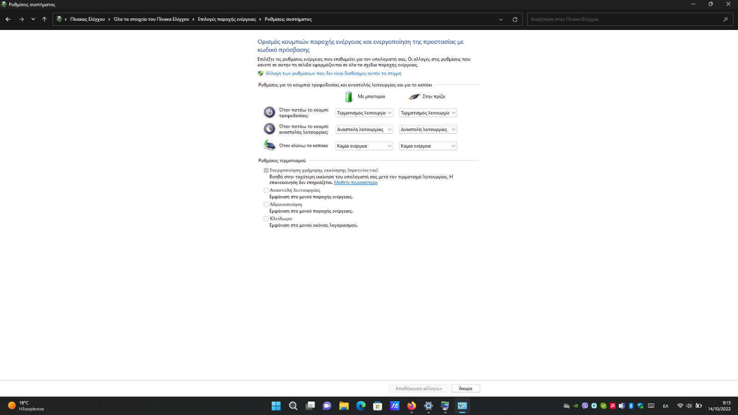Open sleep button dropdown under Με μπαταρία

point(364,130)
